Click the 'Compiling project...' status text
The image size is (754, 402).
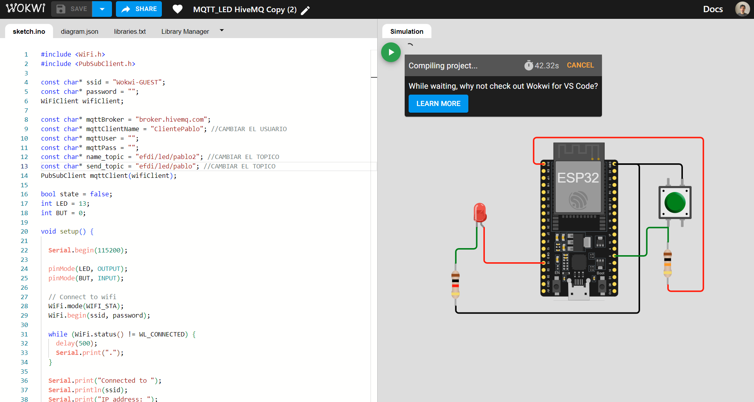[443, 66]
